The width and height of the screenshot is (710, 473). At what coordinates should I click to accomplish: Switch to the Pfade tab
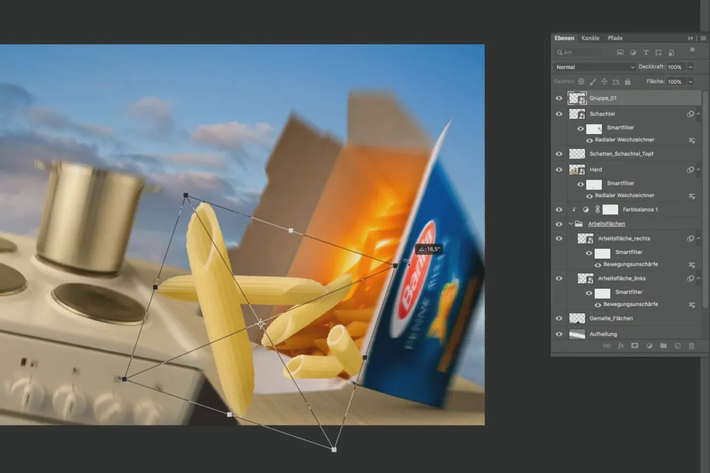pyautogui.click(x=615, y=38)
